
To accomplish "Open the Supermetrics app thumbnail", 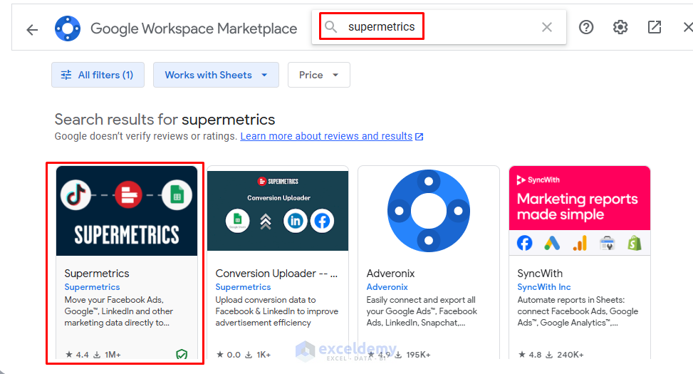I will (x=127, y=211).
